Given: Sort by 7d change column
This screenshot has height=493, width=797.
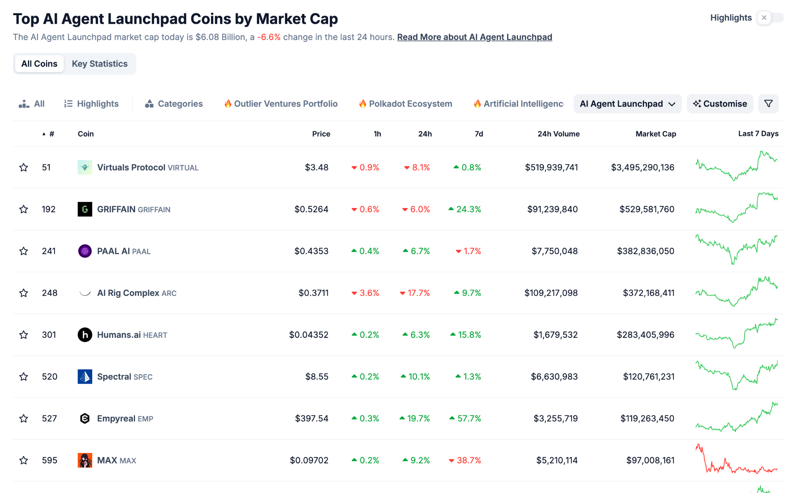Looking at the screenshot, I should (x=479, y=134).
